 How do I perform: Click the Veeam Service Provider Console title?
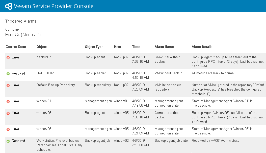click(54, 6)
